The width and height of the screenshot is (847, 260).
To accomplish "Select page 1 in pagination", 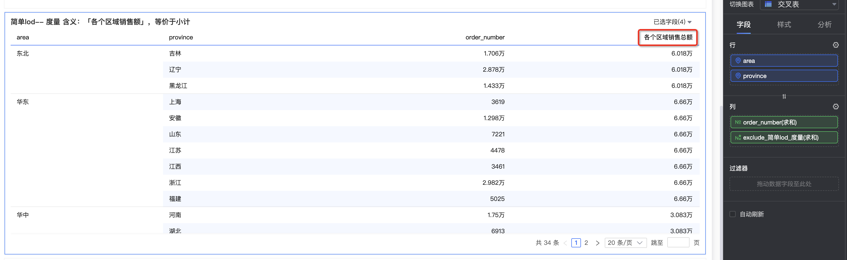I will (576, 243).
